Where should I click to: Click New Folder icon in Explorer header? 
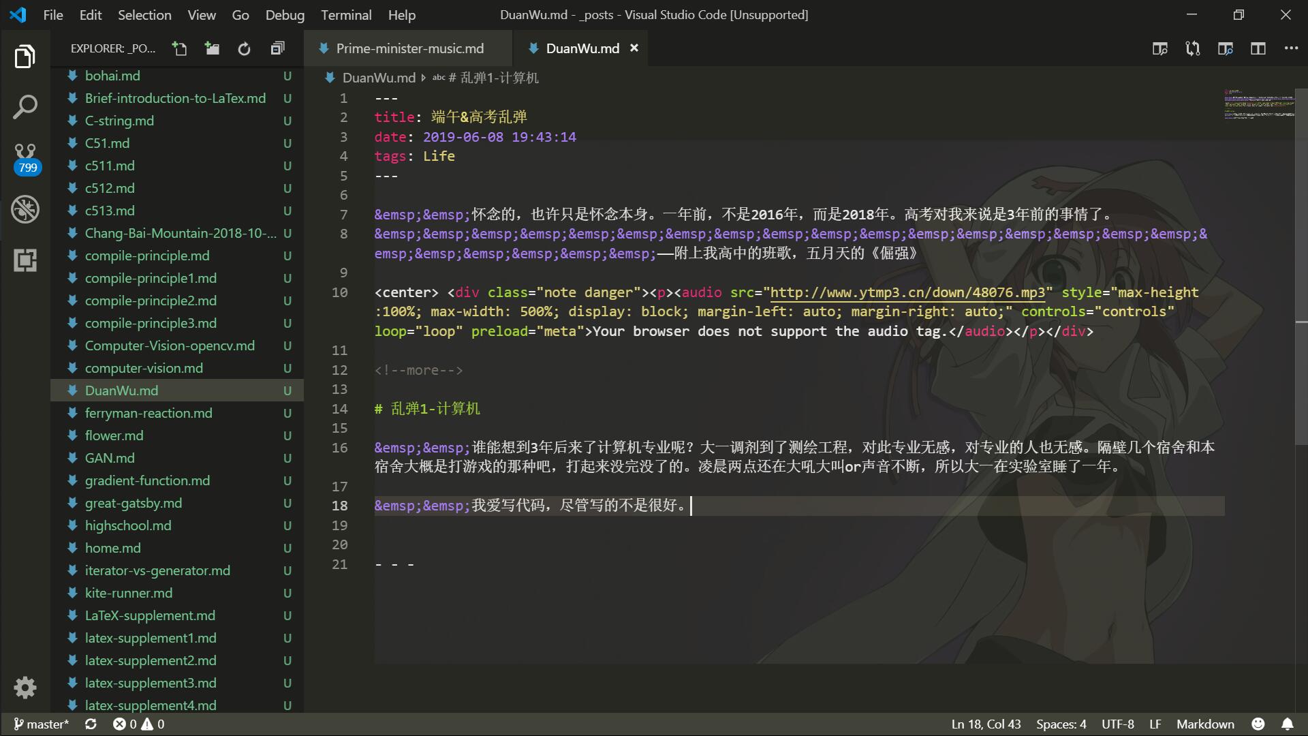pyautogui.click(x=212, y=48)
